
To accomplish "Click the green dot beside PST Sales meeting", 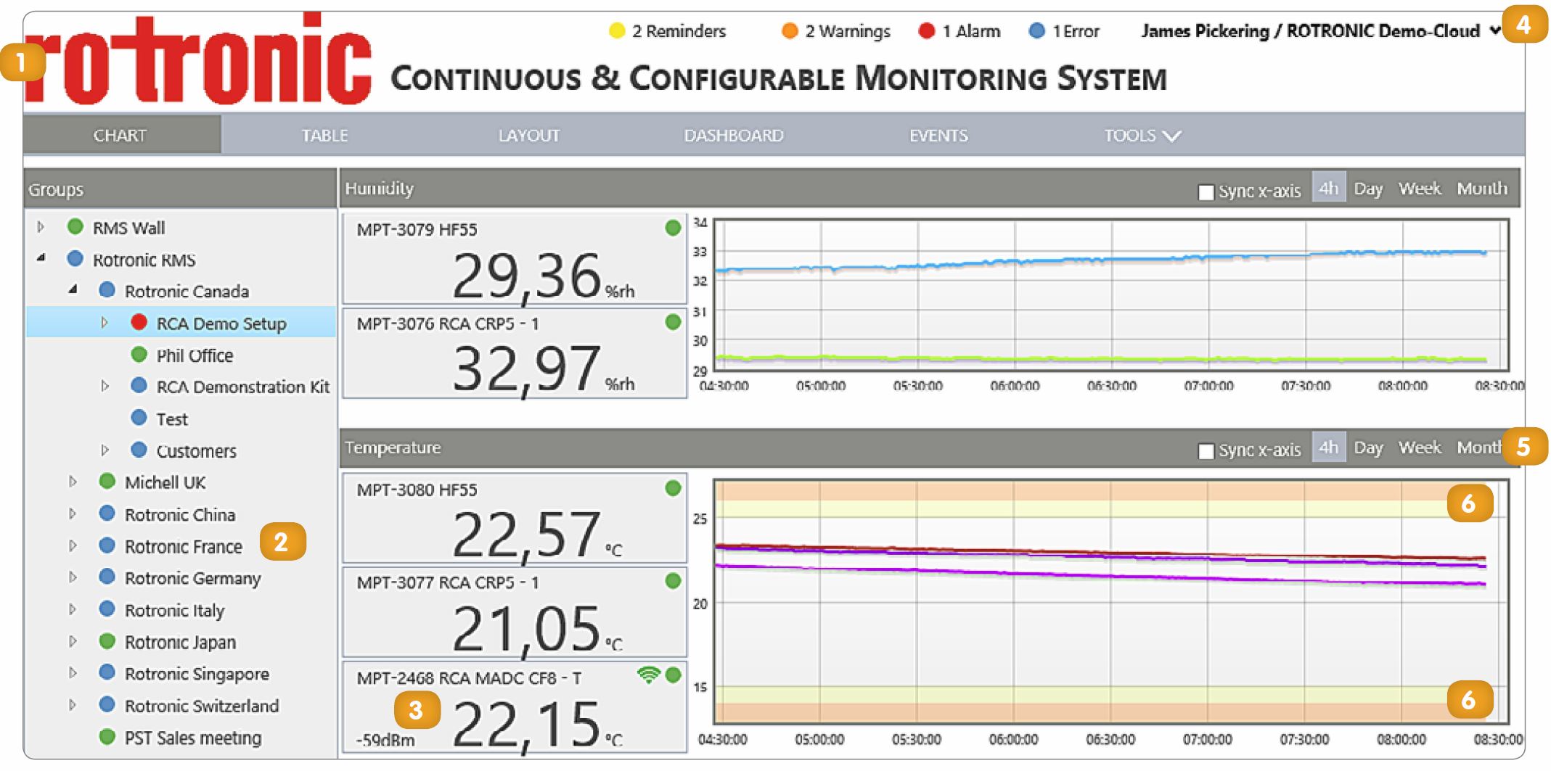I will pos(107,737).
